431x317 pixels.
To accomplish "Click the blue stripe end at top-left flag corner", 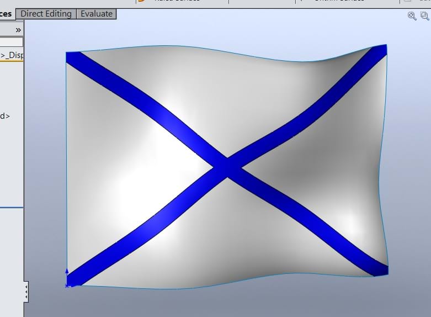I will tap(73, 57).
